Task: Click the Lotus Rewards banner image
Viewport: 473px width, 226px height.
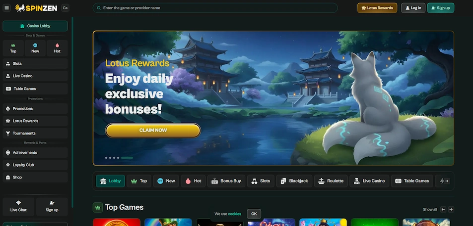Action: [273, 98]
